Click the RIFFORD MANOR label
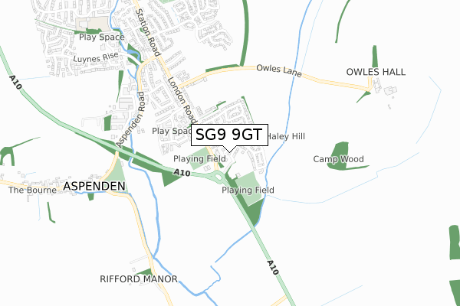460x306 pixels. point(139,279)
